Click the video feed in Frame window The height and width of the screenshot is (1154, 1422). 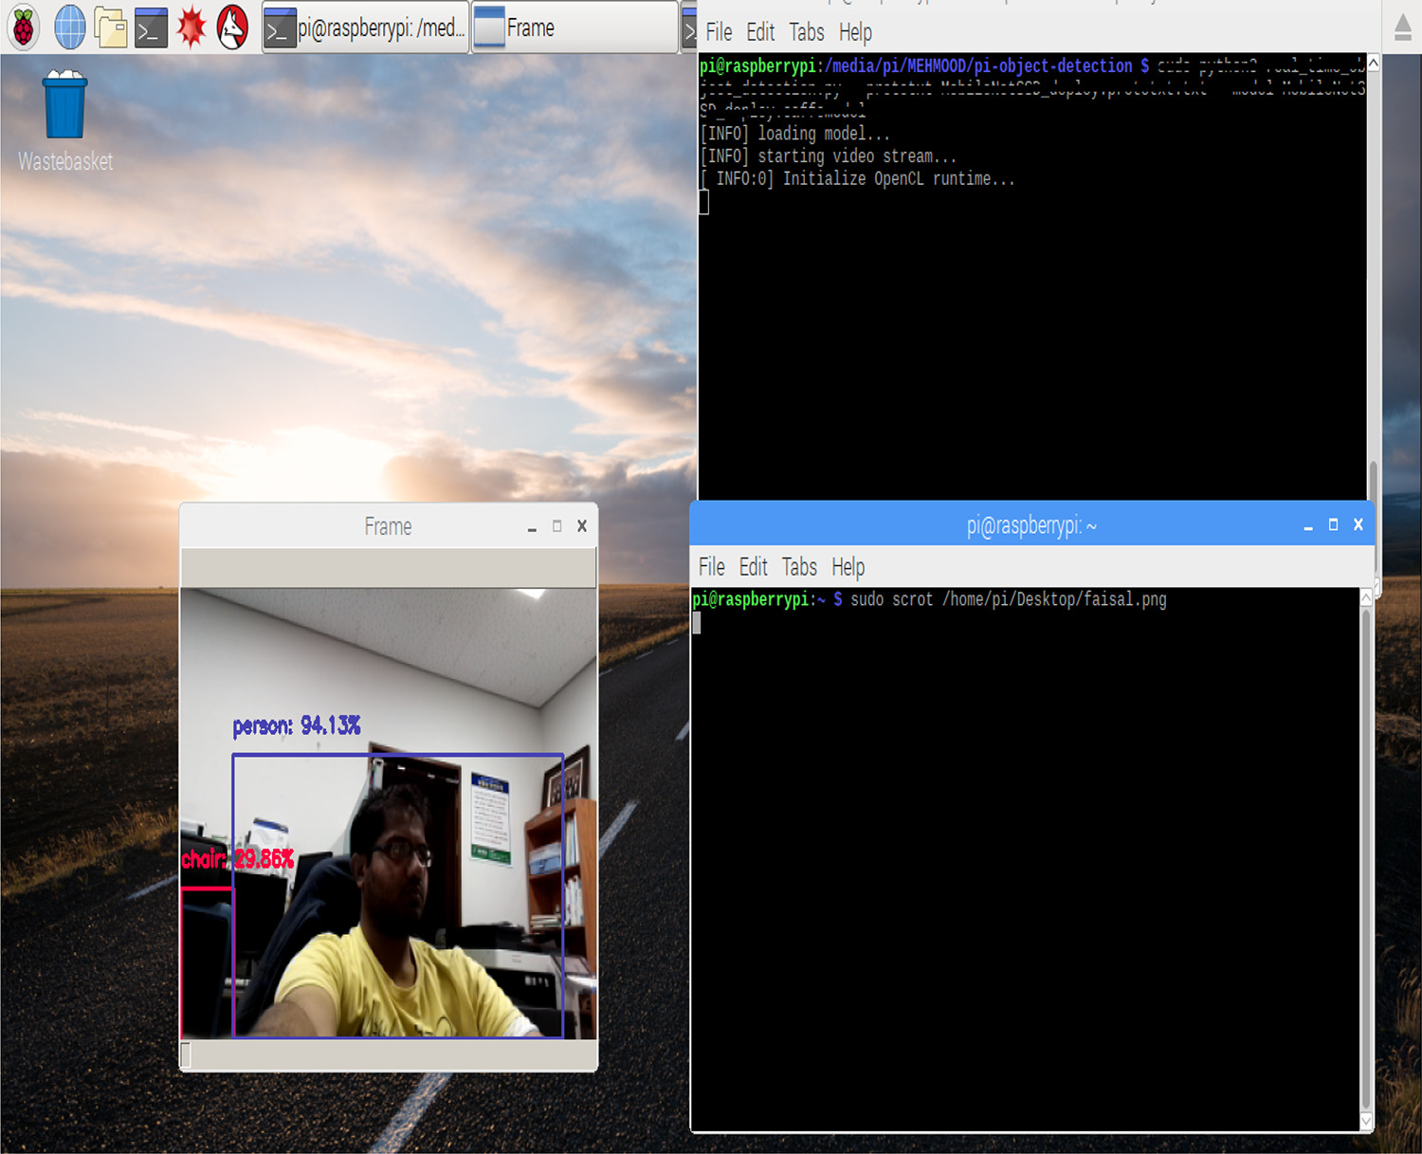click(389, 814)
